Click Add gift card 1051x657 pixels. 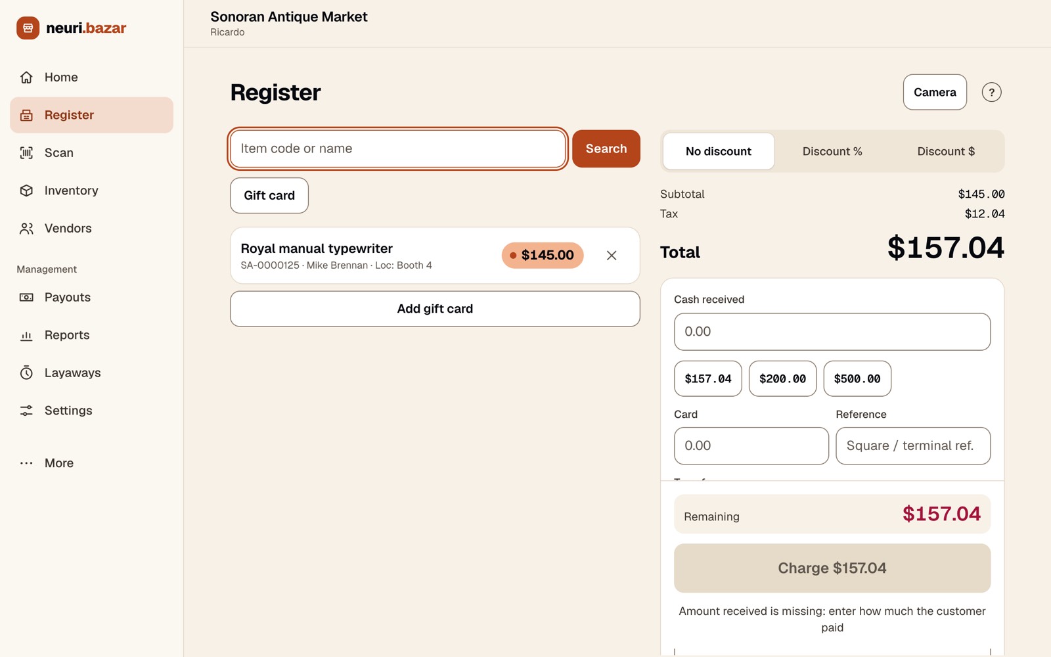(x=435, y=309)
